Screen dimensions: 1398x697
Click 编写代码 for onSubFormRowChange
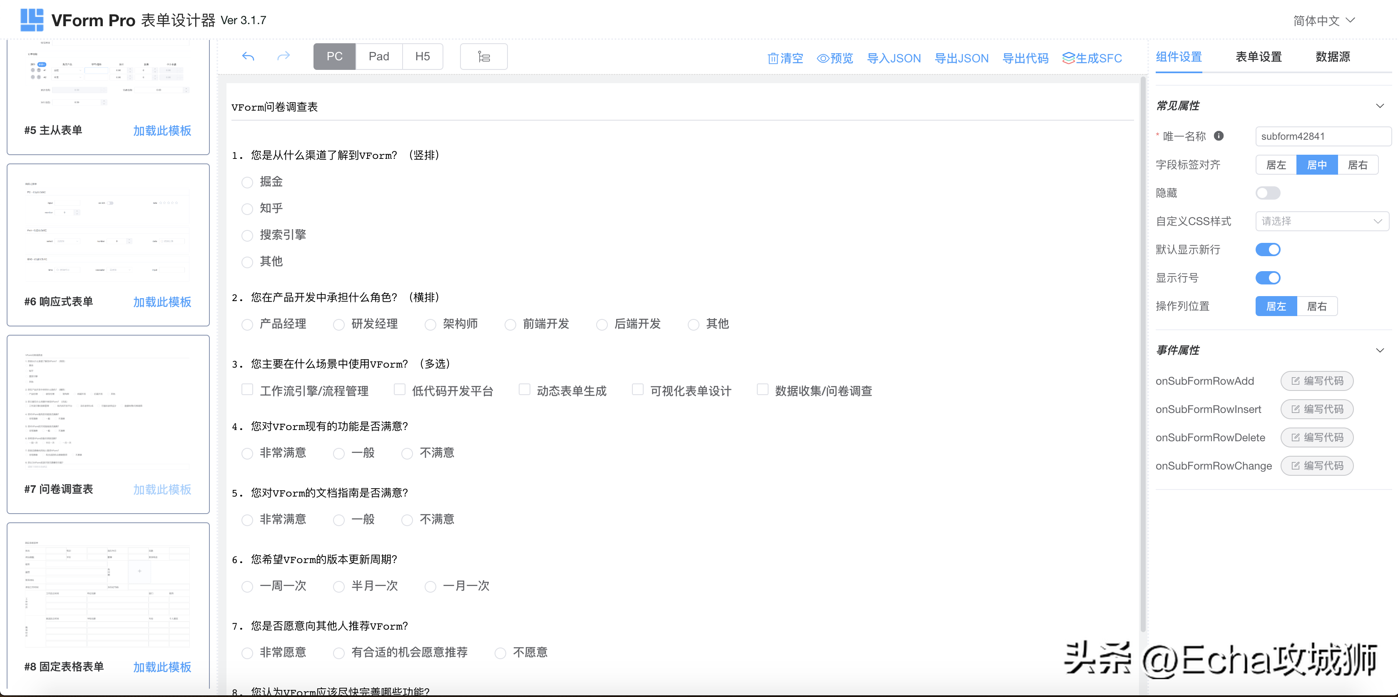click(1317, 466)
